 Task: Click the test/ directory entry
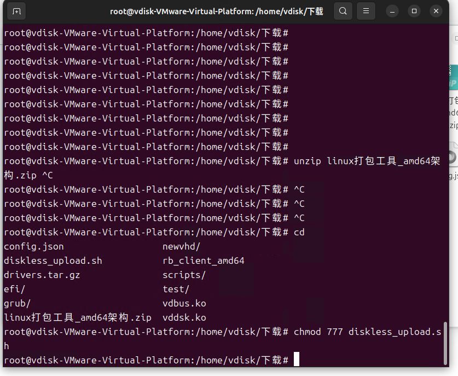(176, 289)
